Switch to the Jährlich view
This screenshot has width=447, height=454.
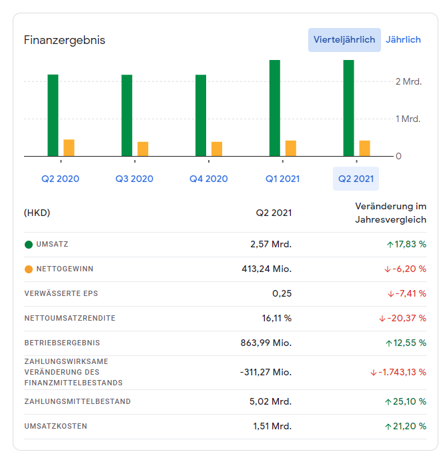[x=403, y=40]
